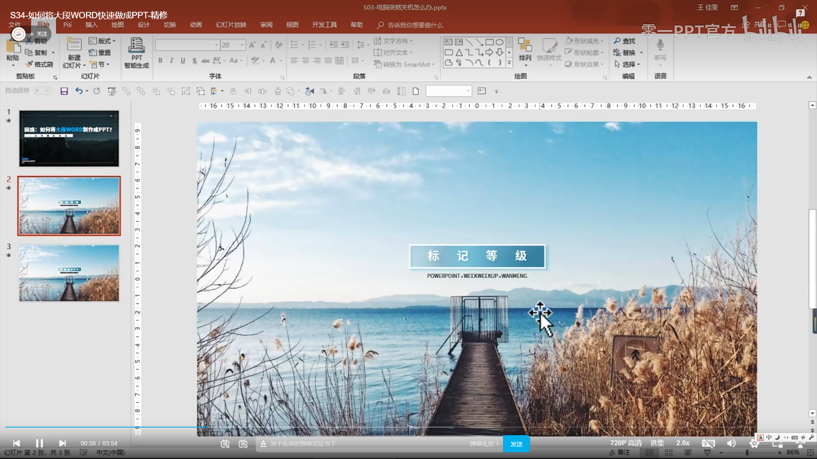Open the View (视图) ribbon tab
The image size is (817, 459).
coord(292,25)
